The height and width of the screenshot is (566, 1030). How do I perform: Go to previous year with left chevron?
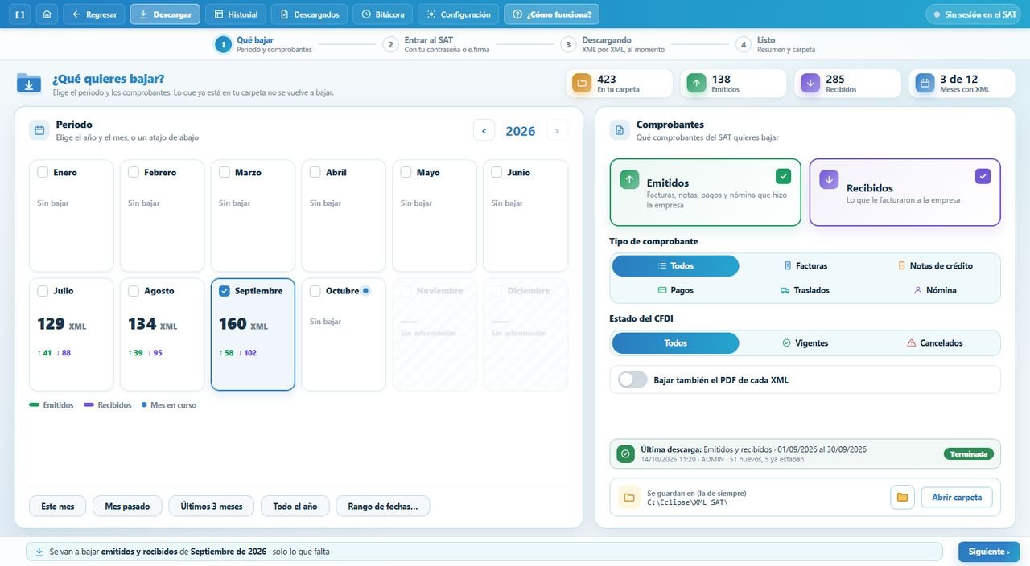click(484, 130)
